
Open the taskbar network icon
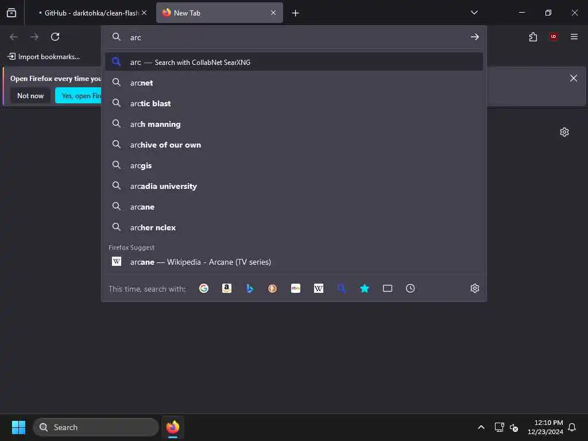coord(499,427)
